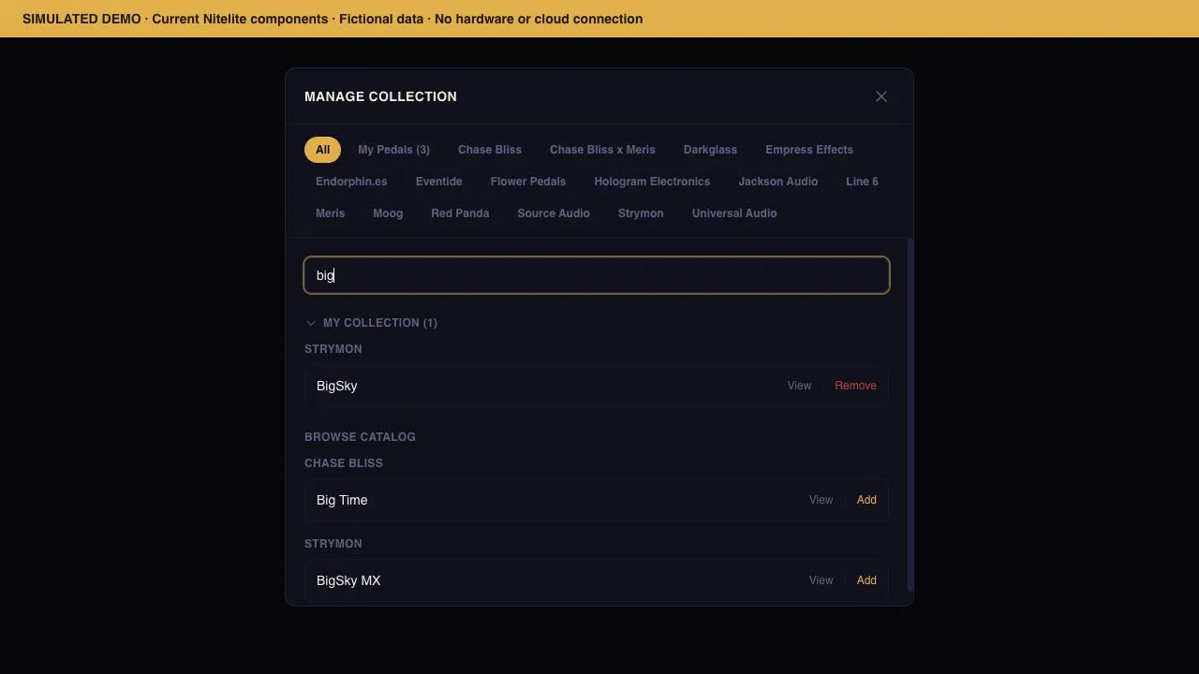Filter by Moog brand
Image resolution: width=1199 pixels, height=674 pixels.
click(x=388, y=213)
